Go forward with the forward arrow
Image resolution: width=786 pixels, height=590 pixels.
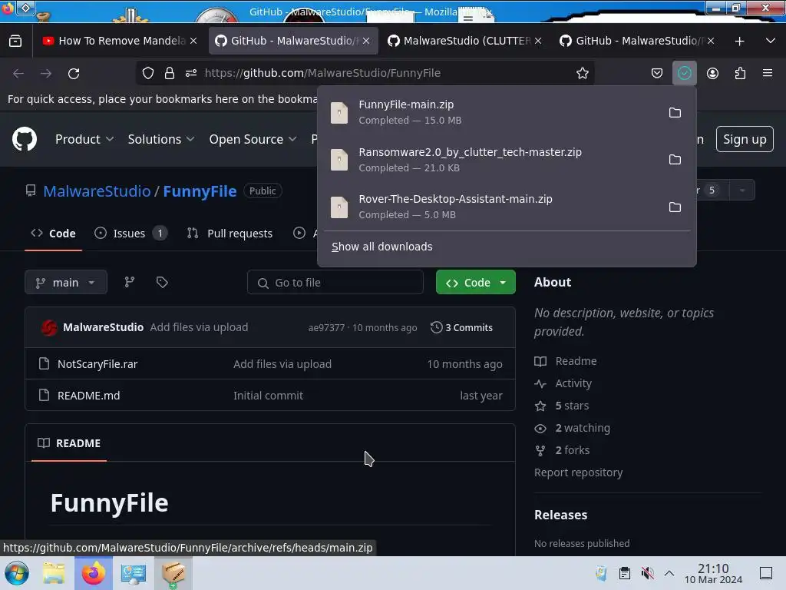[46, 73]
